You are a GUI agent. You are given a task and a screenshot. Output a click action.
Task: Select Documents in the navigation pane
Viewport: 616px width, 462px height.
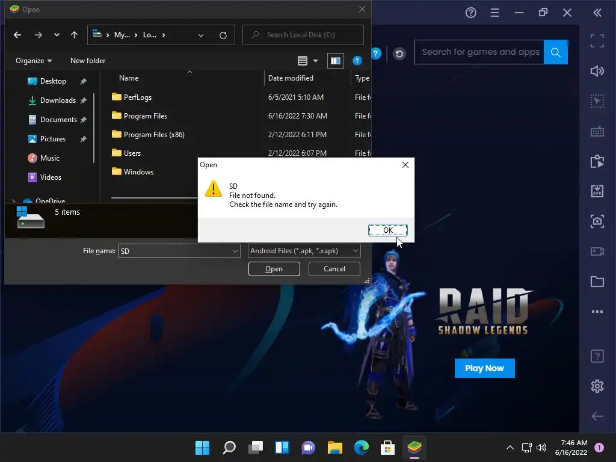(x=58, y=120)
